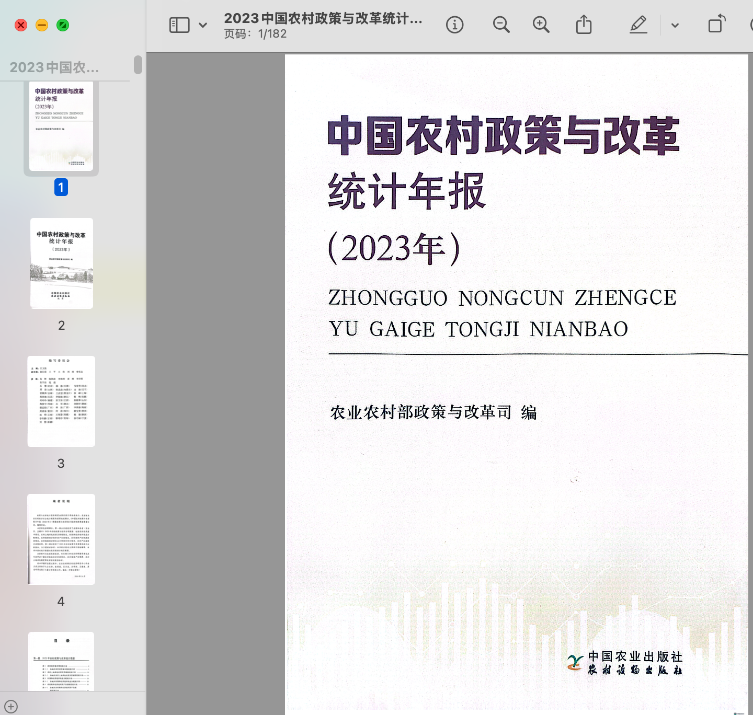Zoom out of the PDF page
The image size is (753, 715).
coord(501,25)
